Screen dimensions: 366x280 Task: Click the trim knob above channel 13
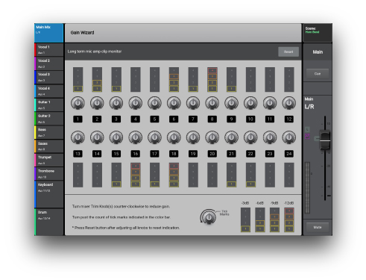click(x=78, y=137)
